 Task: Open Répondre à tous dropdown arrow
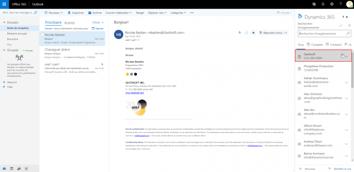[286, 33]
